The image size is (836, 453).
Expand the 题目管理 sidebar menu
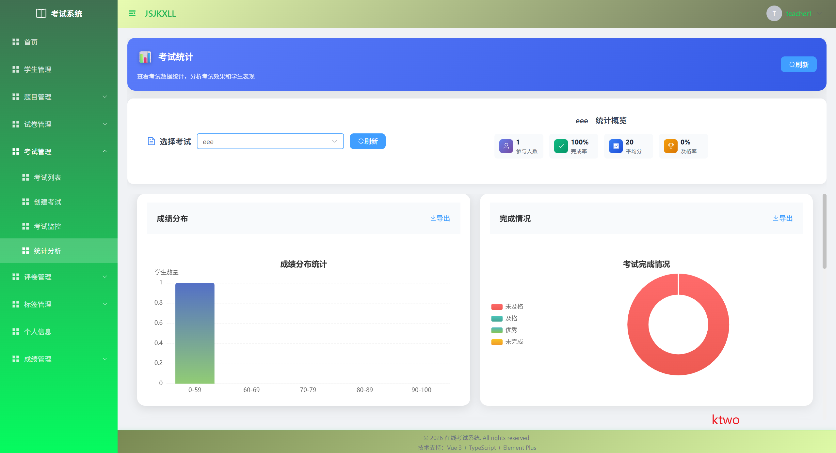(59, 97)
